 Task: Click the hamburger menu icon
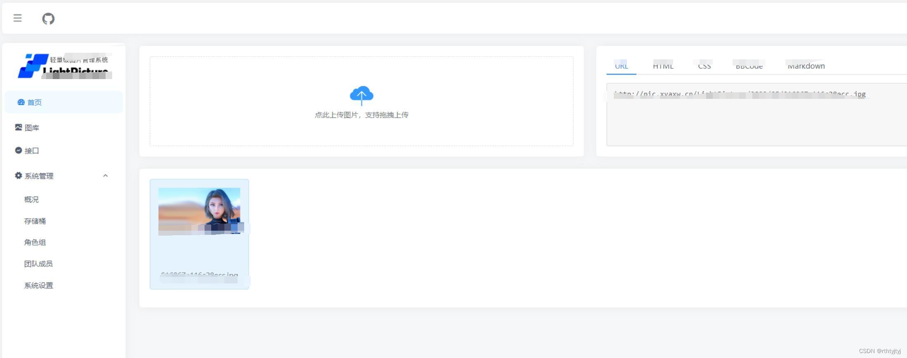point(17,18)
